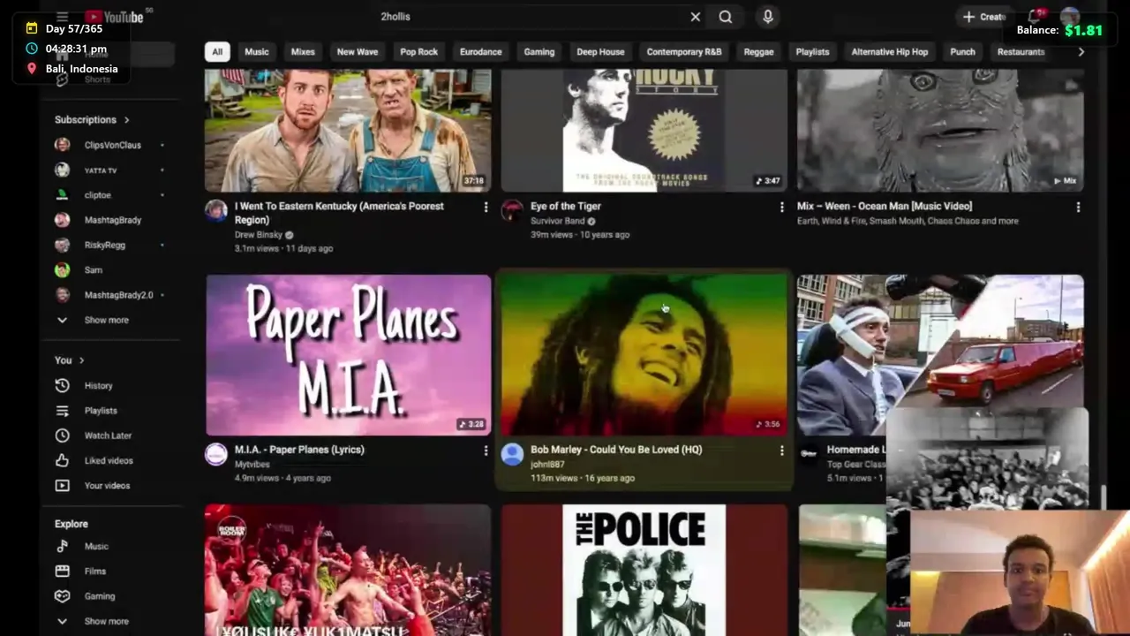
Task: Select the Pop Rock filter chip
Action: pyautogui.click(x=418, y=52)
